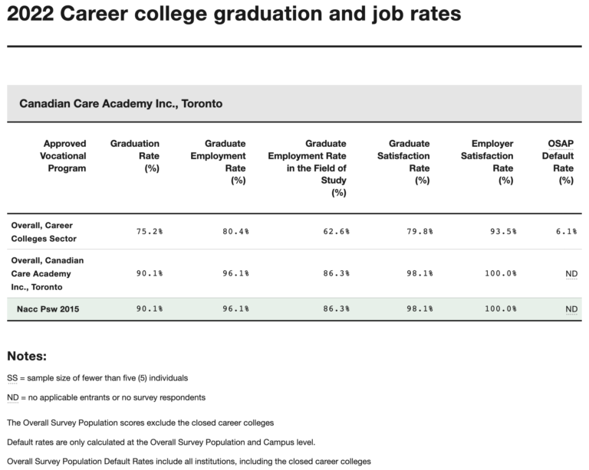Image resolution: width=589 pixels, height=470 pixels.
Task: Click the Overall, Canadian Care Academy Inc. row label
Action: click(47, 274)
